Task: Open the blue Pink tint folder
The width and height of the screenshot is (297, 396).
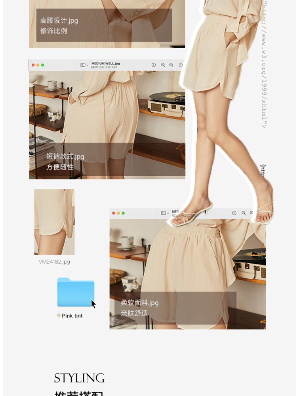Action: (x=75, y=292)
